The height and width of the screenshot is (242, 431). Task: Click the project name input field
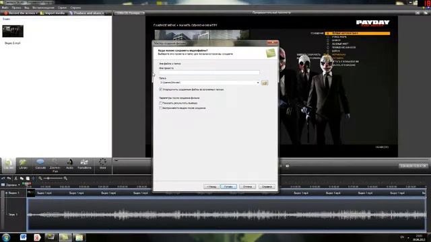209,73
